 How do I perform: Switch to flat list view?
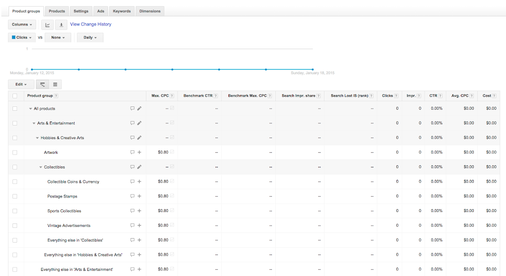click(55, 84)
